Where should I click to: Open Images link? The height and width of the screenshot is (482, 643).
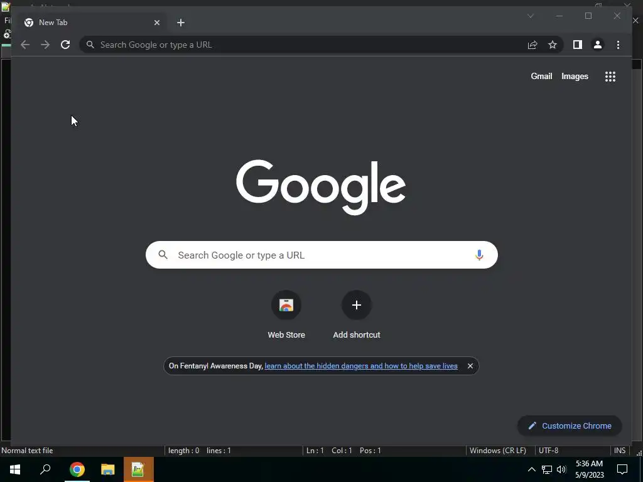pos(575,76)
